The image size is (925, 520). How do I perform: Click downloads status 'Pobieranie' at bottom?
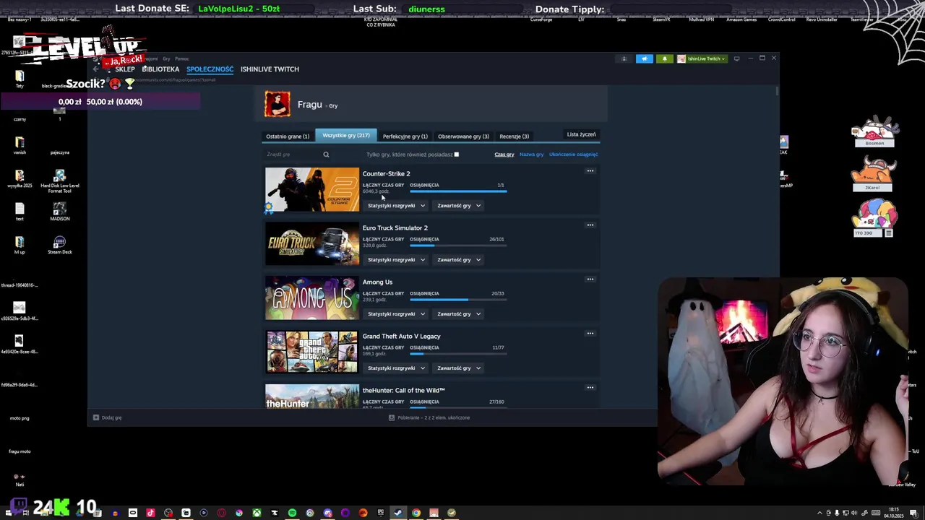click(x=429, y=417)
